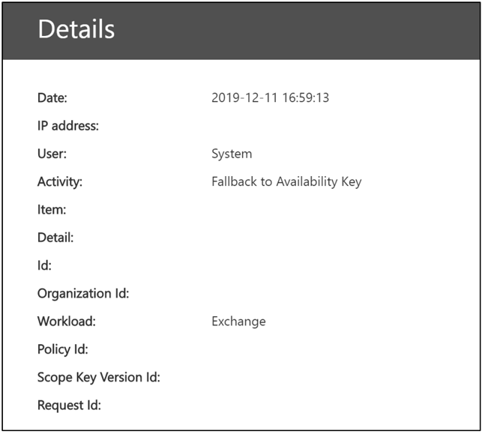This screenshot has width=482, height=434.
Task: Select the IP address field label
Action: tap(68, 126)
